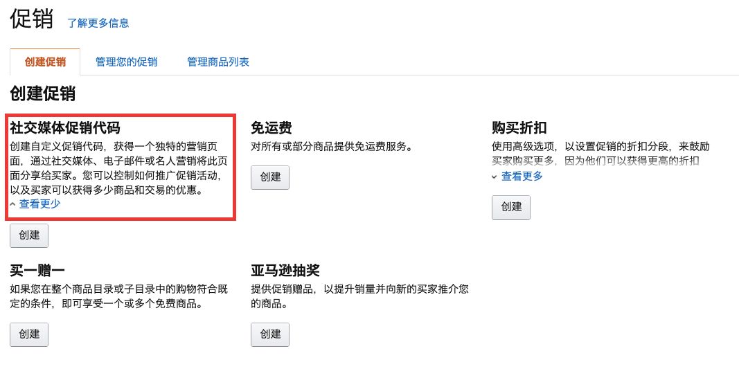Open the 管理商品列表 tab

click(x=218, y=62)
